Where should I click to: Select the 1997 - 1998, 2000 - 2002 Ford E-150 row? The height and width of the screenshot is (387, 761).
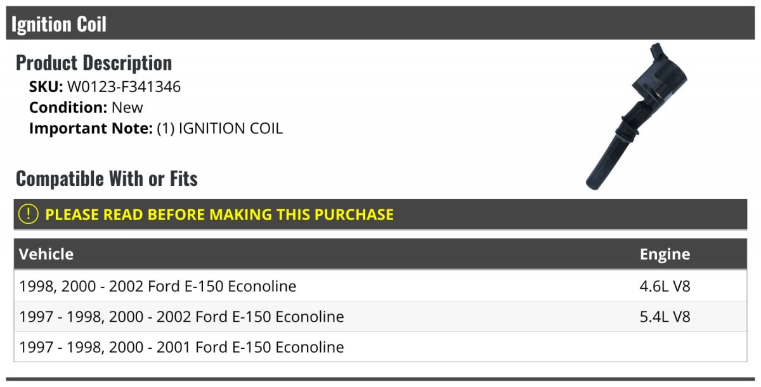tap(182, 317)
